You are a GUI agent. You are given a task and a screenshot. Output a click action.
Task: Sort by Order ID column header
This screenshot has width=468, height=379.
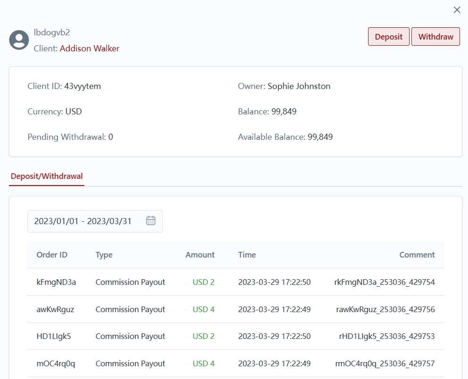point(52,255)
